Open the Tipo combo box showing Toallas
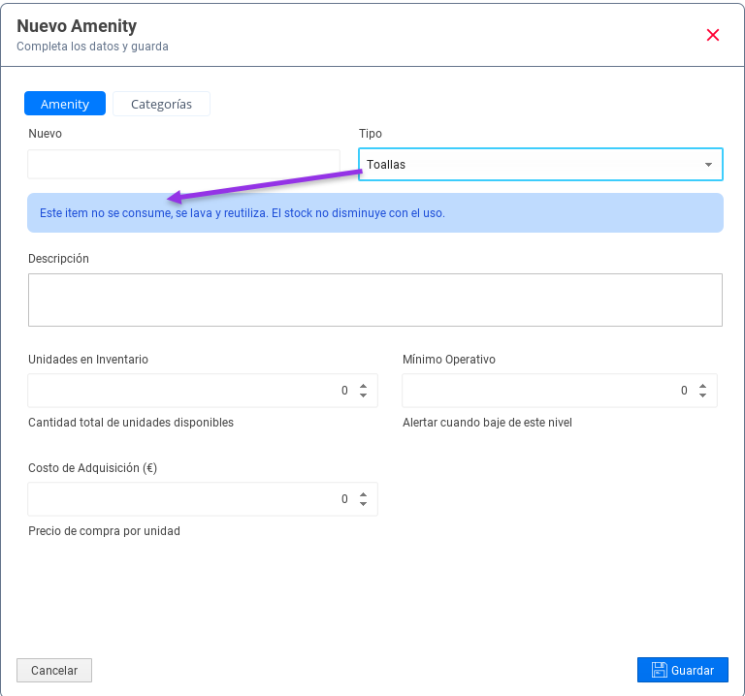This screenshot has width=745, height=696. (529, 165)
